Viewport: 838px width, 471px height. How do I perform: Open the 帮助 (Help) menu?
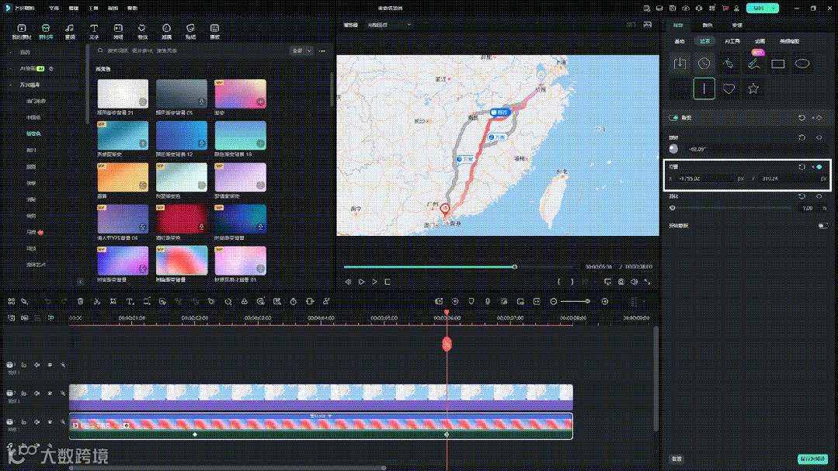tap(133, 8)
